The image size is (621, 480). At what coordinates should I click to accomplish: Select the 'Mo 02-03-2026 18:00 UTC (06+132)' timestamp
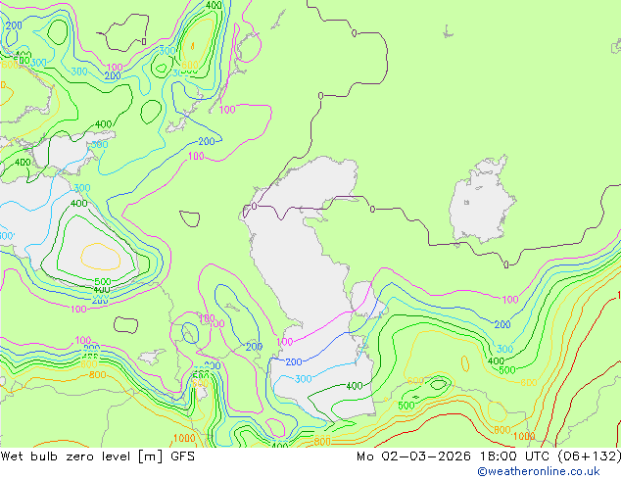(x=489, y=456)
